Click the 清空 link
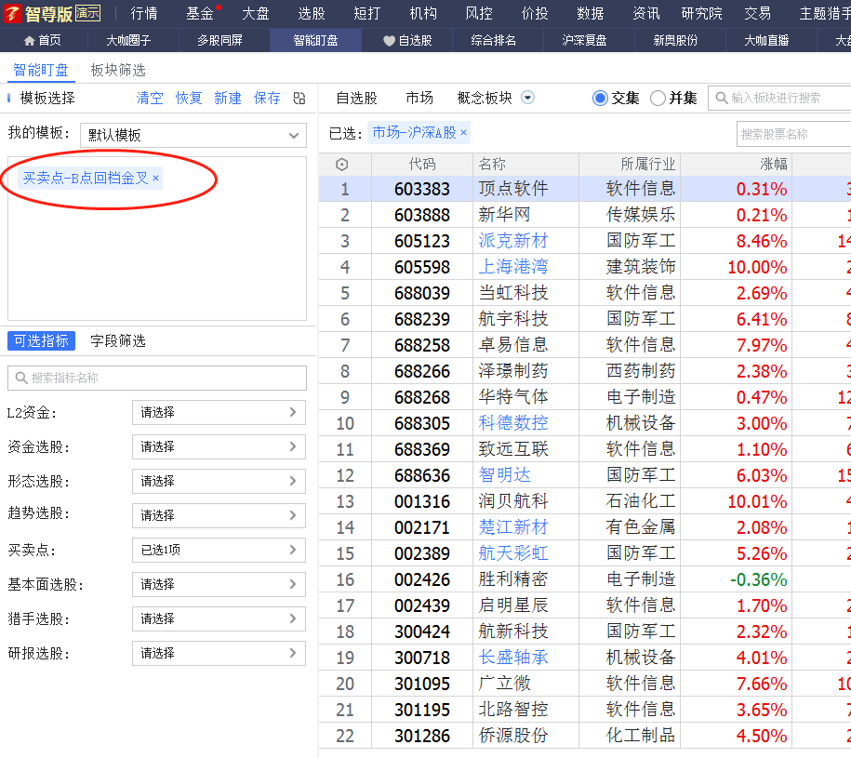The image size is (851, 758). [150, 99]
